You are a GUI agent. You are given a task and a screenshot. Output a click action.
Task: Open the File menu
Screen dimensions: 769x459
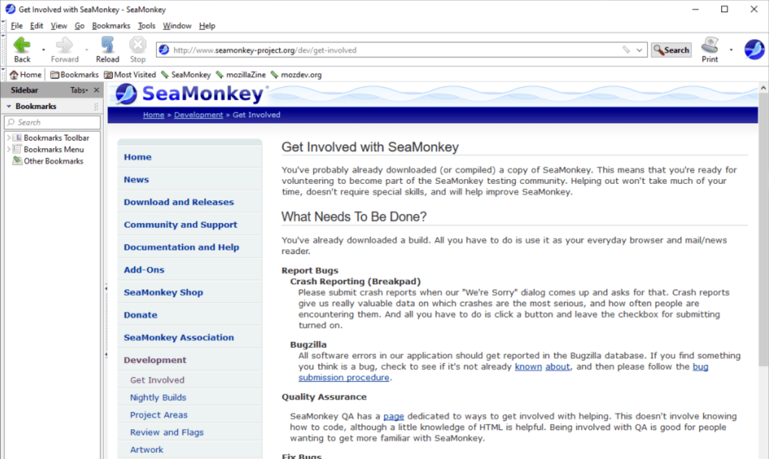pyautogui.click(x=16, y=26)
